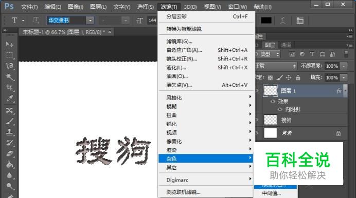Select the Blur tool

coord(9,175)
